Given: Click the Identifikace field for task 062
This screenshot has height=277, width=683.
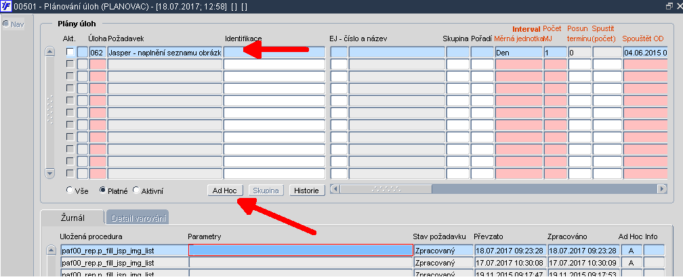Looking at the screenshot, I should (x=274, y=52).
